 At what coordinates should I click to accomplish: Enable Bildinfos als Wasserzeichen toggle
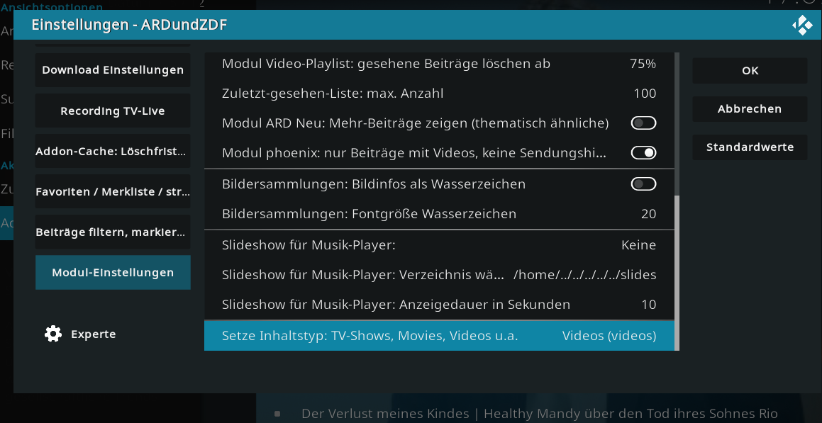pos(643,184)
